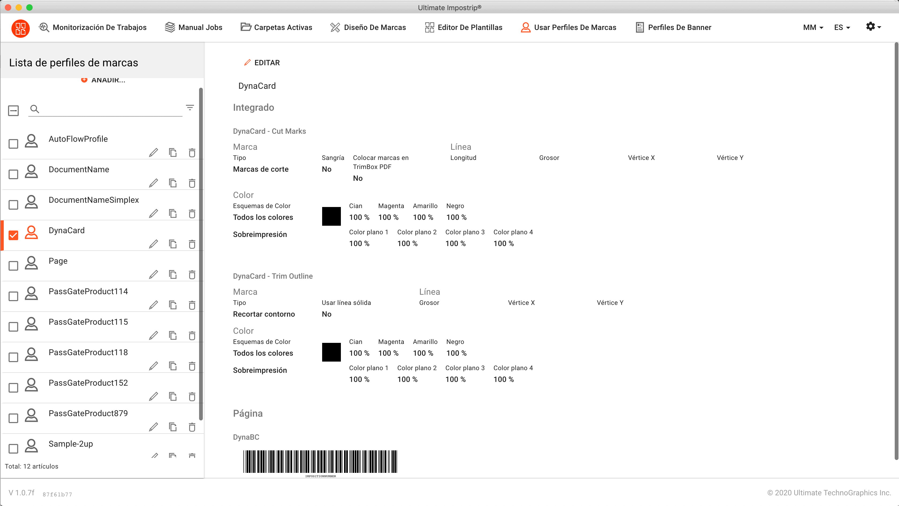Open the list filter icon

[x=190, y=108]
